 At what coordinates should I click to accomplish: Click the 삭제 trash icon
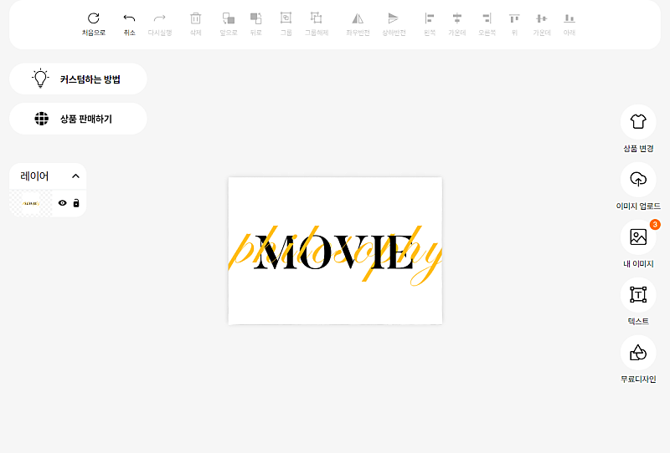tap(196, 18)
